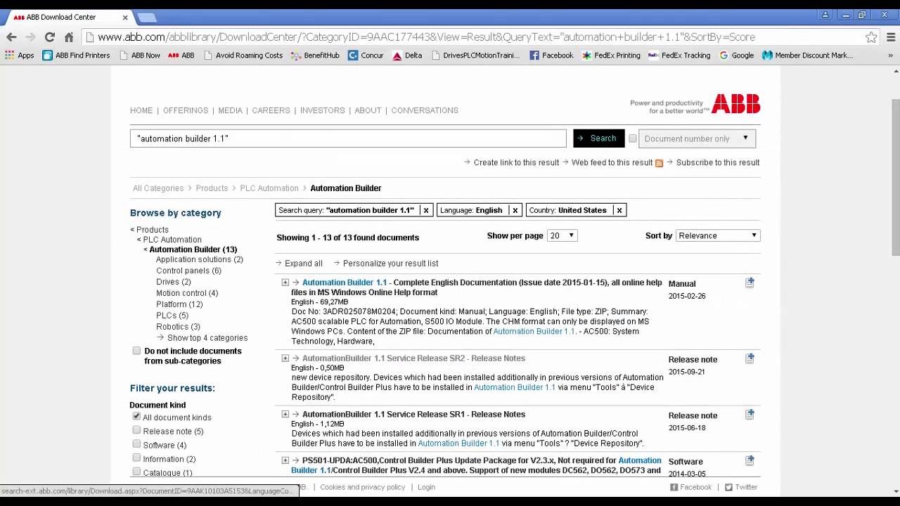The image size is (900, 506).
Task: Open the ABB Find Printers bookmark
Action: [76, 56]
